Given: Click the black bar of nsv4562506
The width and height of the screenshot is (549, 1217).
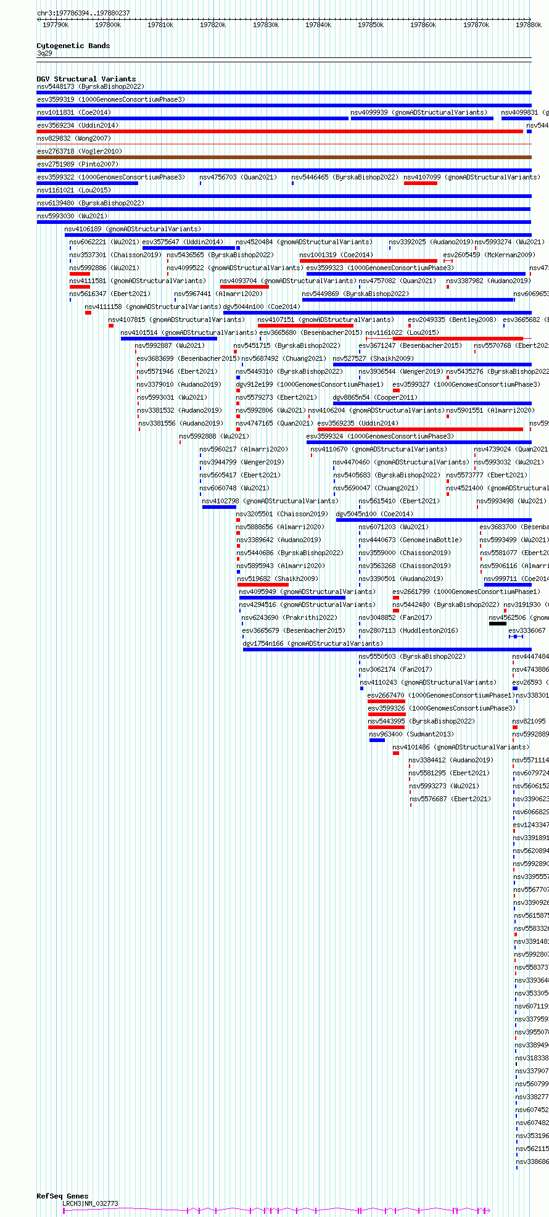Looking at the screenshot, I should pyautogui.click(x=498, y=624).
